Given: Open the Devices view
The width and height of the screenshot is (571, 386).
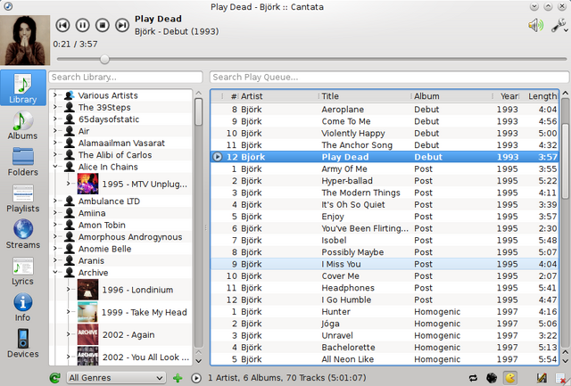Looking at the screenshot, I should click(23, 344).
